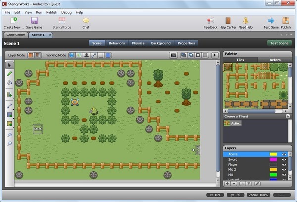Click the Test Game arrow icon
Viewport: 297px width, 202px height.
[x=271, y=23]
